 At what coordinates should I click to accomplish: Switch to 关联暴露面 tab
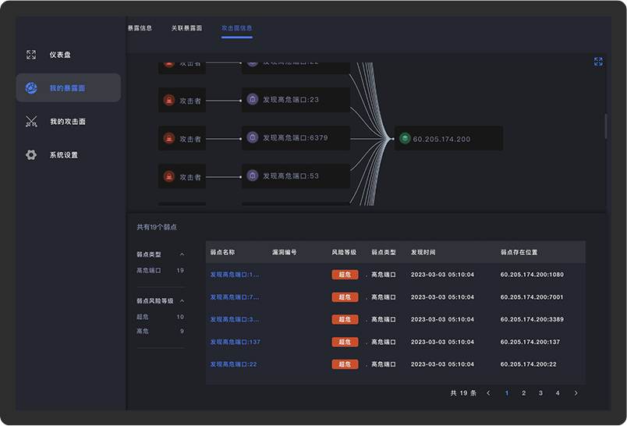coord(186,28)
